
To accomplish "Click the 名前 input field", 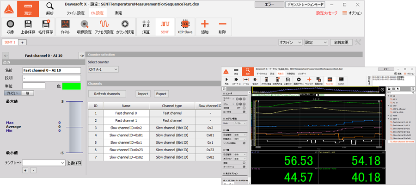I will (x=52, y=70).
